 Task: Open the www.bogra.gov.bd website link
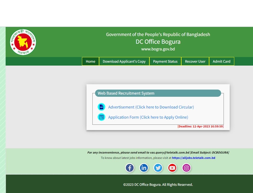point(158,49)
